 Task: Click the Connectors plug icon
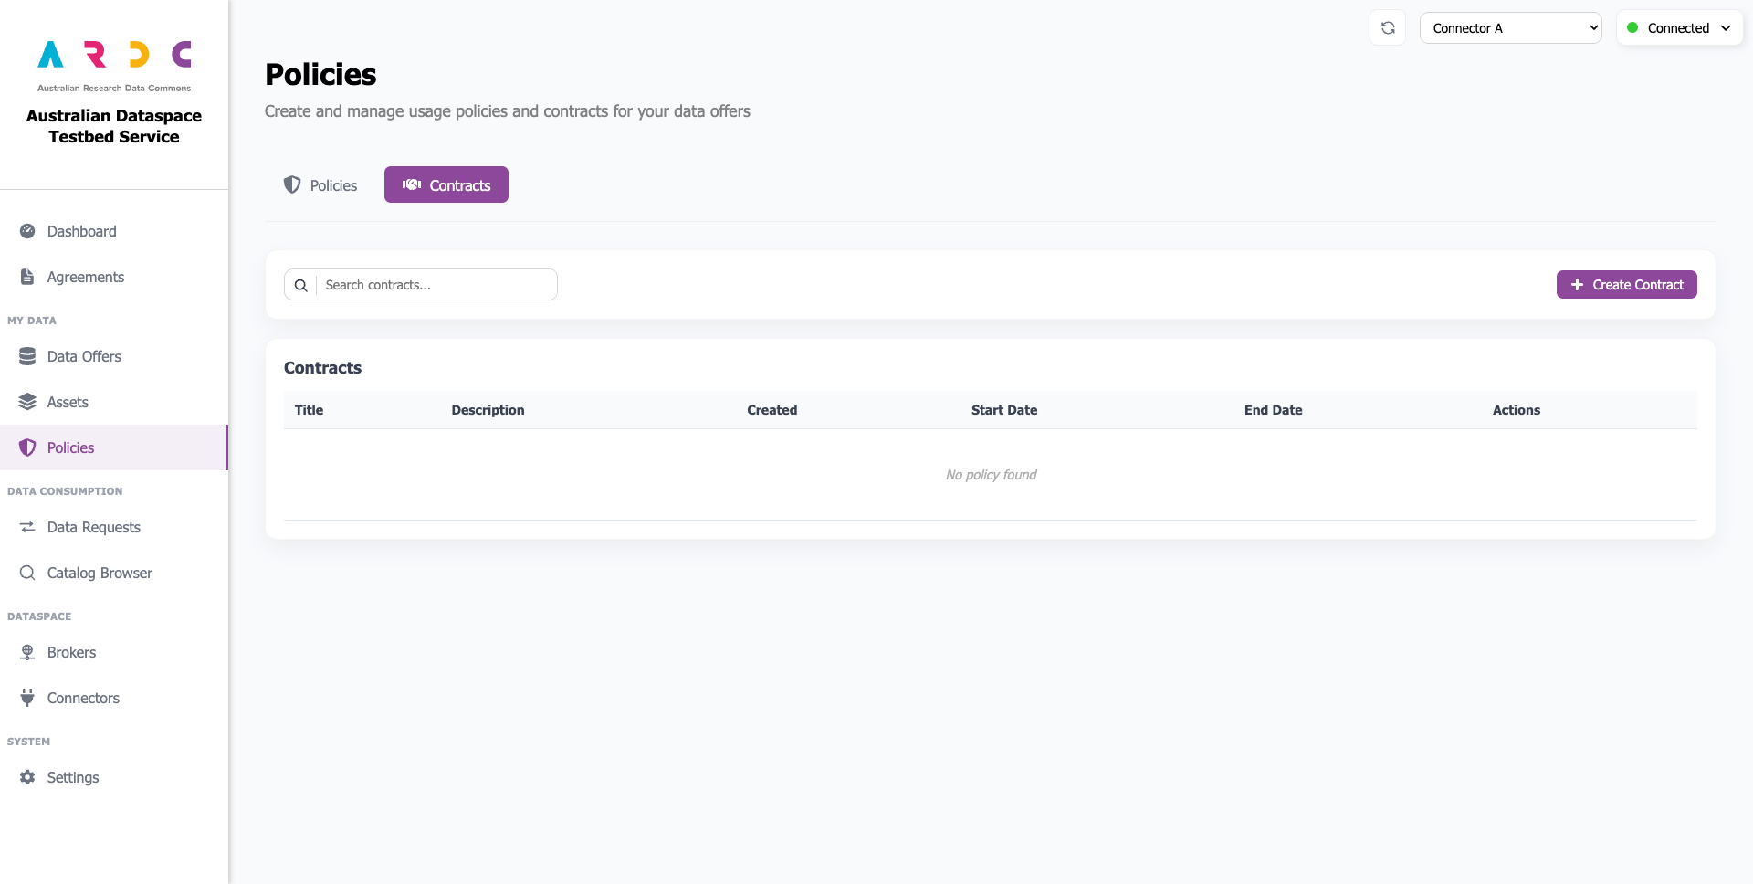27,698
